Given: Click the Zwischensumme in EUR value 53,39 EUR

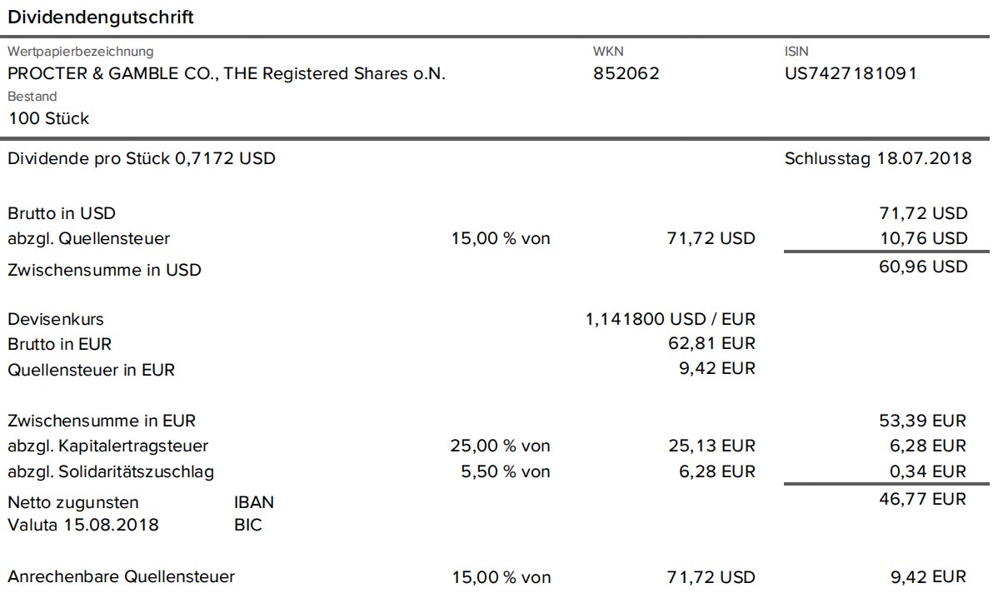Looking at the screenshot, I should (923, 421).
